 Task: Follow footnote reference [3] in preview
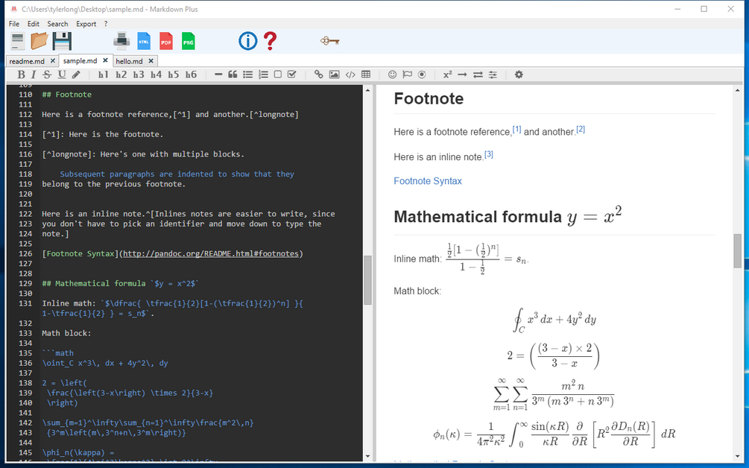coord(488,154)
